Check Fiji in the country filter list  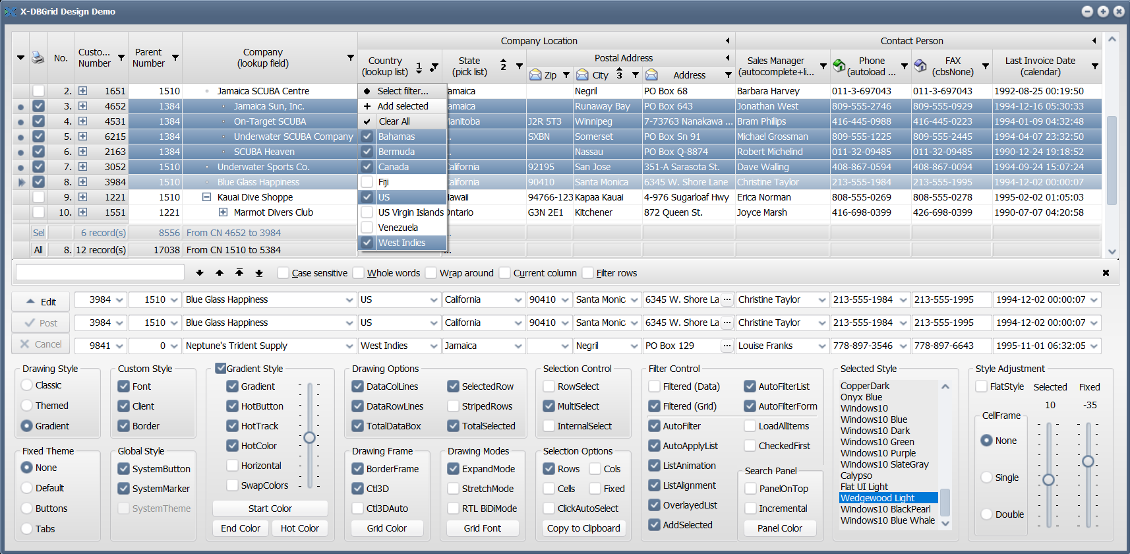coord(367,182)
